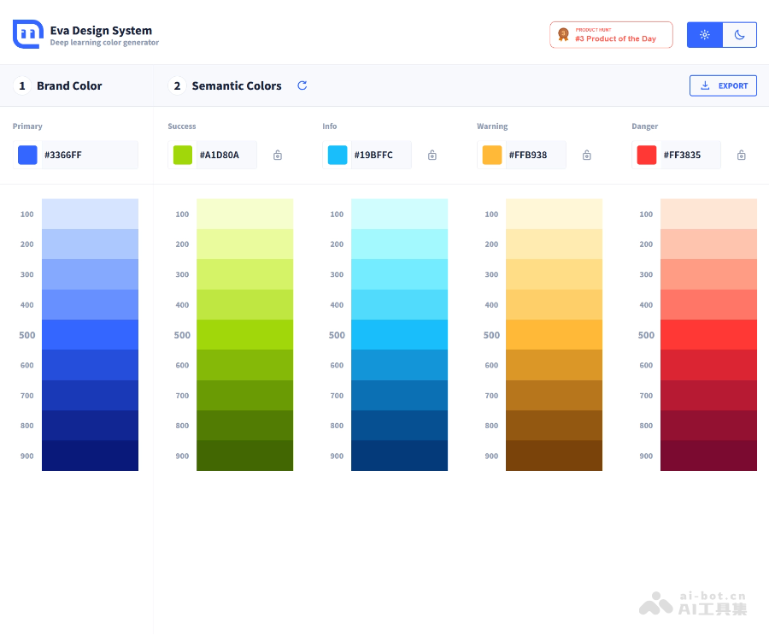Lock the Success color

point(277,155)
